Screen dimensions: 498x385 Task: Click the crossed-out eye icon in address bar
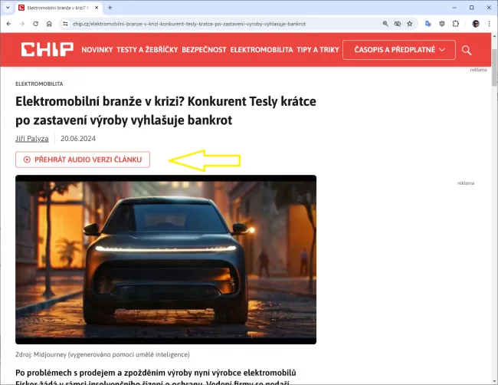coord(398,24)
